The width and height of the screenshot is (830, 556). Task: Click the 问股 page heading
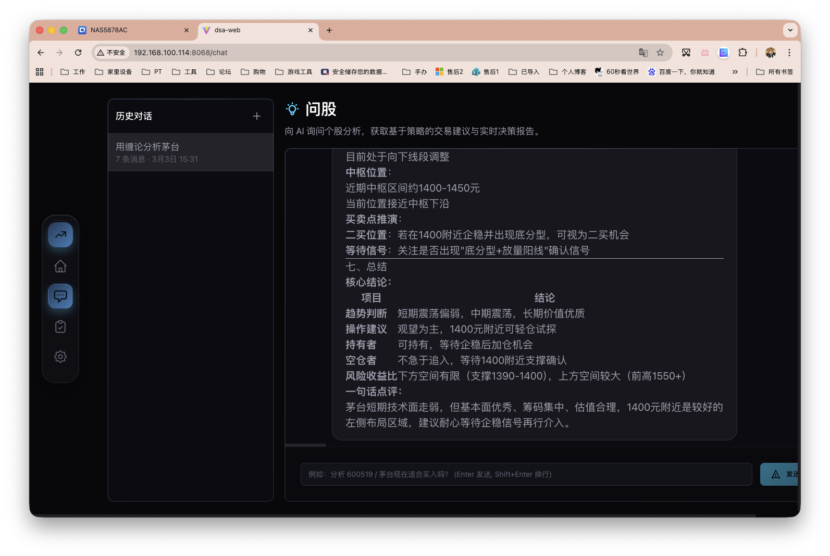pos(321,109)
